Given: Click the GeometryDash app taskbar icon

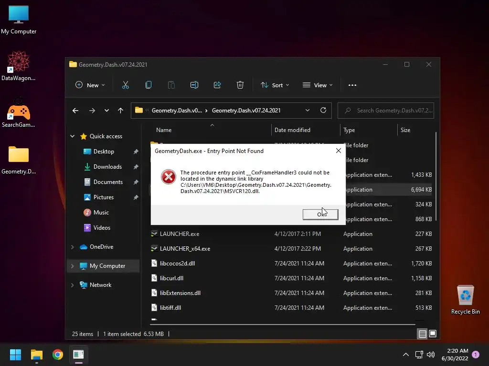Looking at the screenshot, I should click(x=79, y=355).
